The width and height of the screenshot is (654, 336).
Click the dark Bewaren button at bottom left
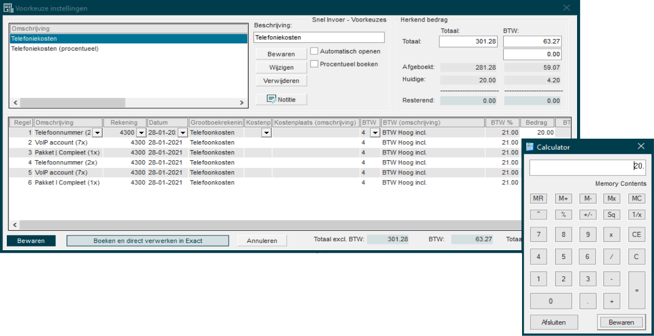(31, 241)
